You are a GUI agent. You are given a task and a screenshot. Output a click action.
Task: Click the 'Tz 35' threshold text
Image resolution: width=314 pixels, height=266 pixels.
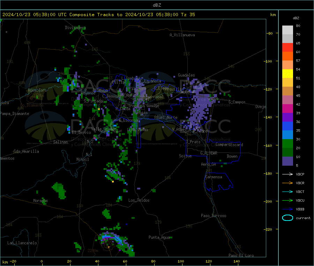[188, 15]
